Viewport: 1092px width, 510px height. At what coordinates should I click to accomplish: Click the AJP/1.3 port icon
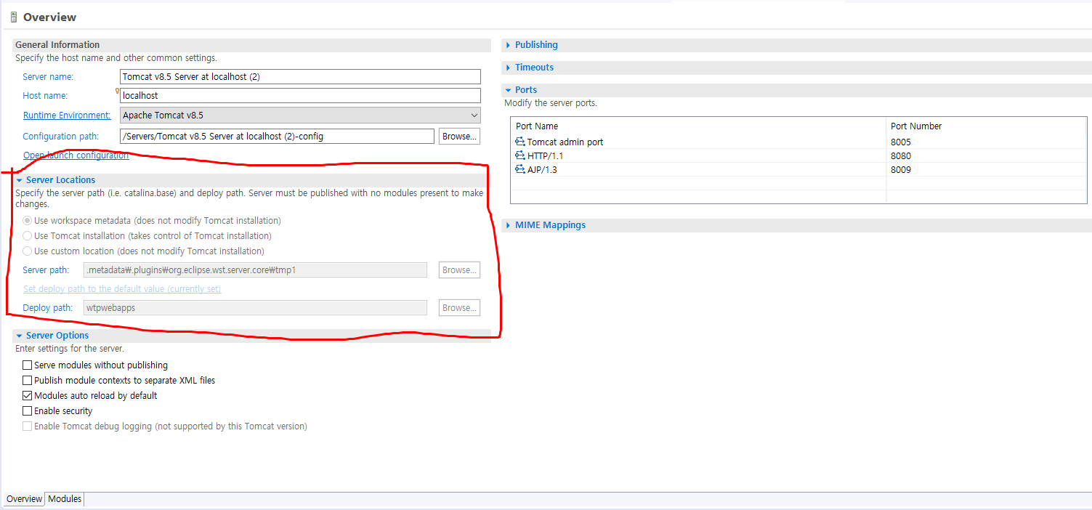520,169
